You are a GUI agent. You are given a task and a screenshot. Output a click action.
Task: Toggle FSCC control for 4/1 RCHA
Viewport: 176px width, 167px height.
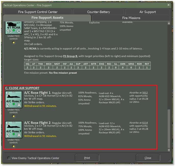pyautogui.click(x=14, y=43)
